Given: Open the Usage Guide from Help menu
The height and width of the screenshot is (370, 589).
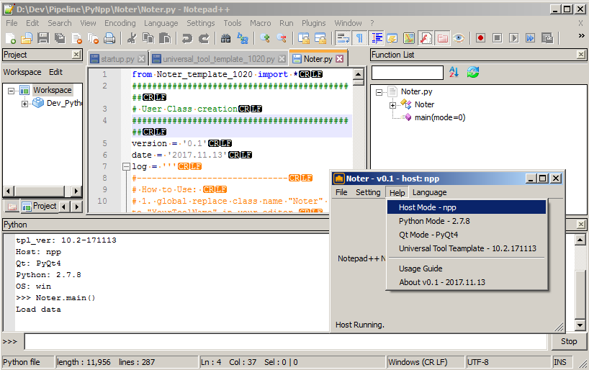Looking at the screenshot, I should [467, 269].
